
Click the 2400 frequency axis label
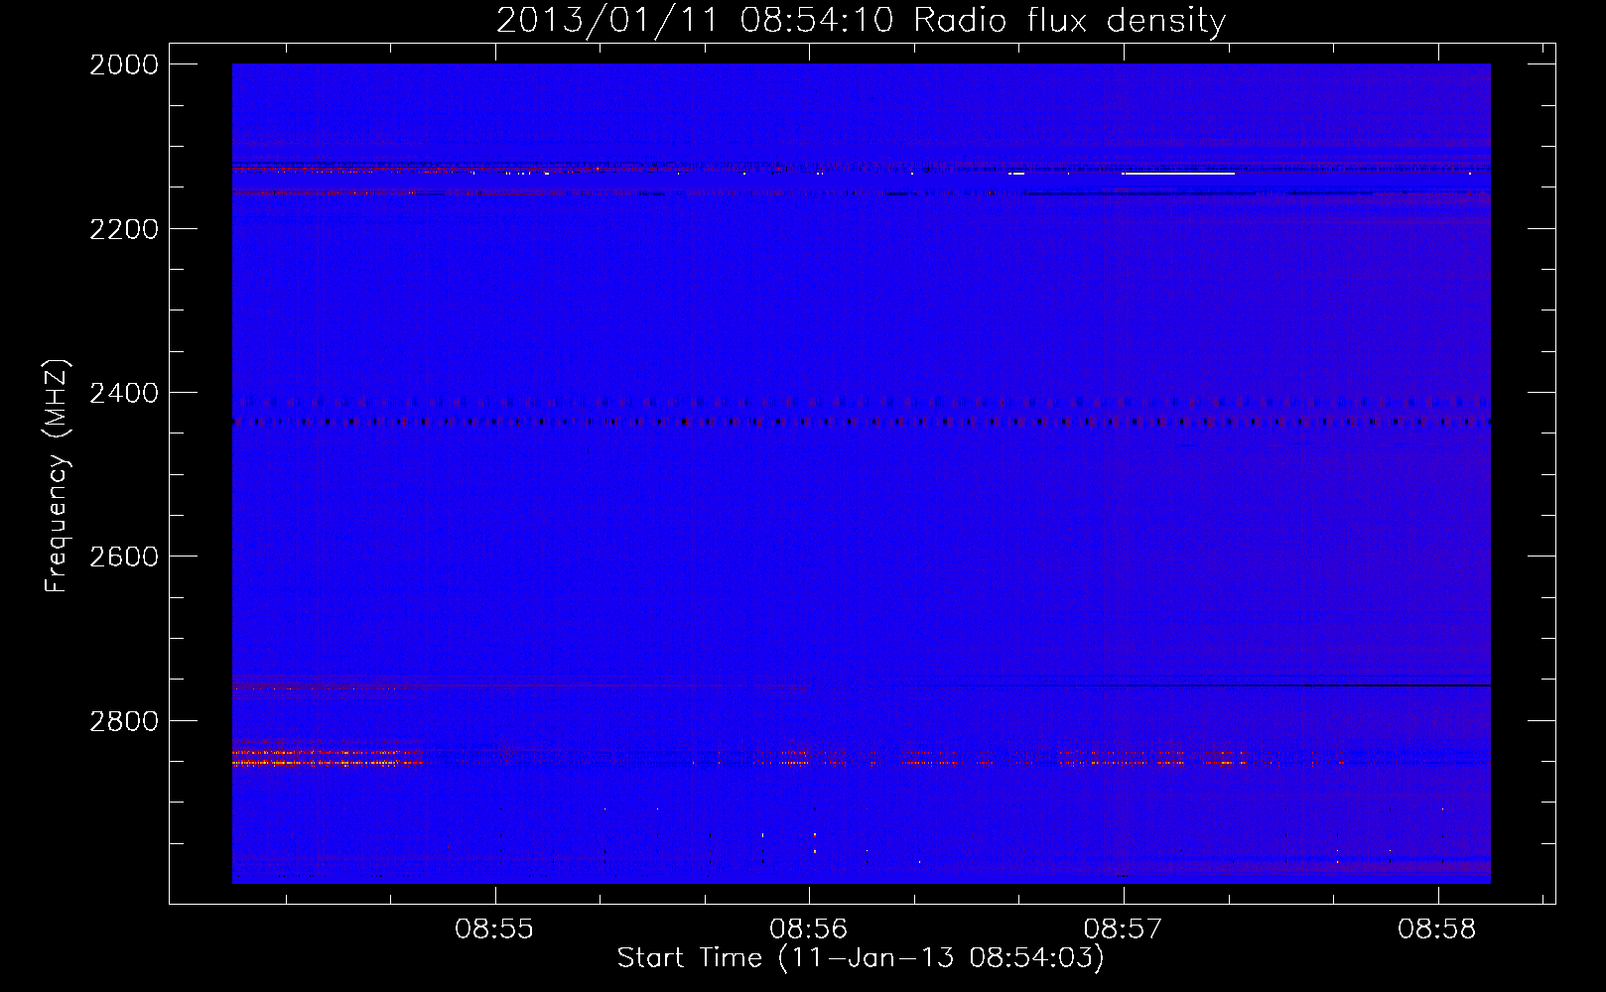124,393
